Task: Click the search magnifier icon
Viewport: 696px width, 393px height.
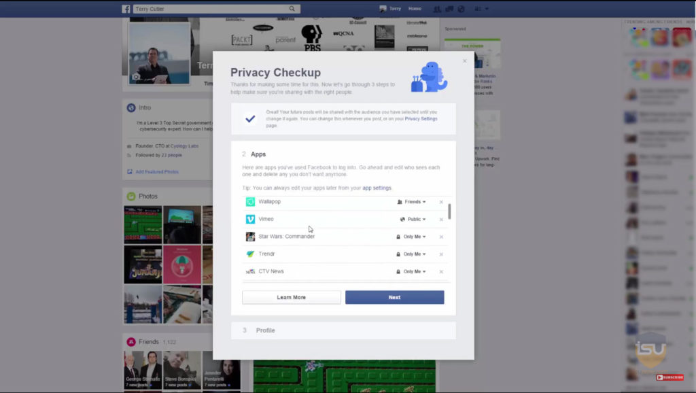Action: [x=292, y=9]
